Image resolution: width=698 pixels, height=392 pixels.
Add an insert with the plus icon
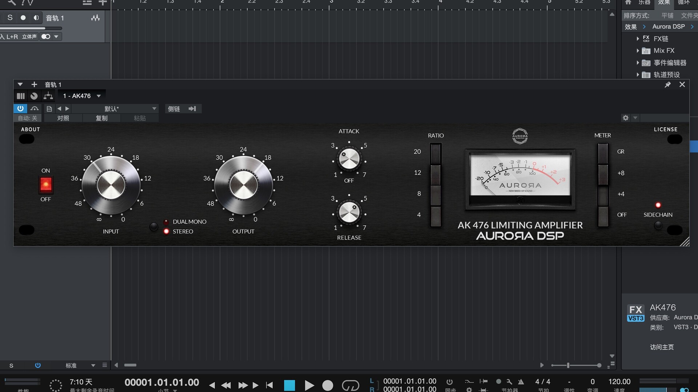click(34, 84)
